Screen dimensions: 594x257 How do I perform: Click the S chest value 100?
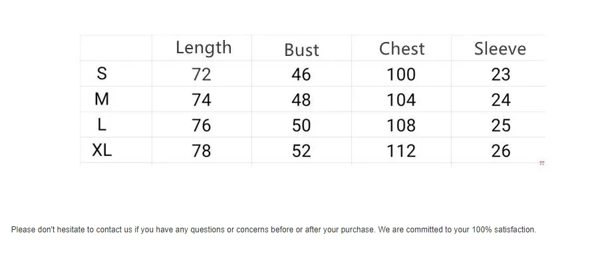coord(401,75)
